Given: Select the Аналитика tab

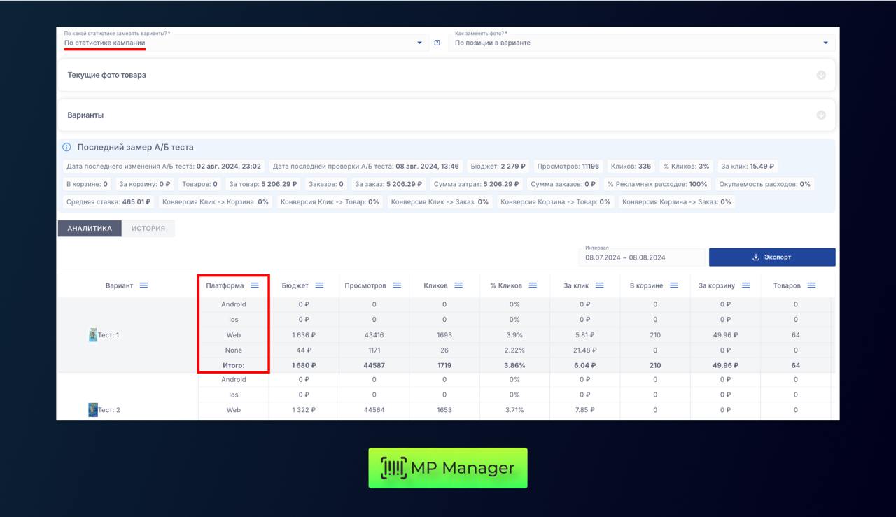Looking at the screenshot, I should pos(90,229).
